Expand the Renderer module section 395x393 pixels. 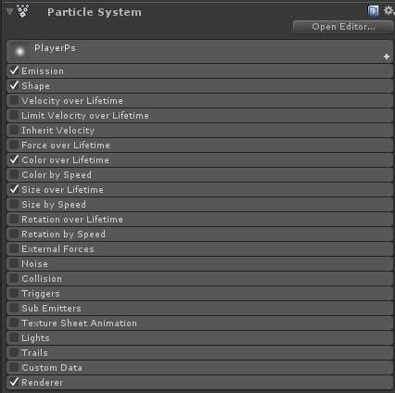click(x=200, y=382)
